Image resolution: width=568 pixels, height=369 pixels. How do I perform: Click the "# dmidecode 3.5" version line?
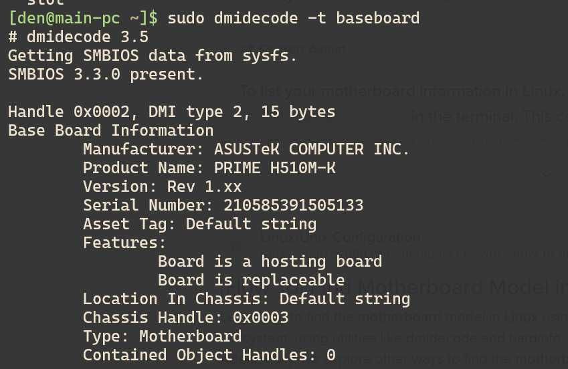coord(78,37)
